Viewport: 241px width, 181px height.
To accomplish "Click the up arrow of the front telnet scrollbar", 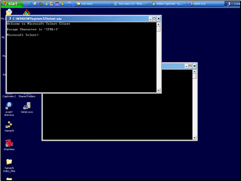I will [158, 25].
